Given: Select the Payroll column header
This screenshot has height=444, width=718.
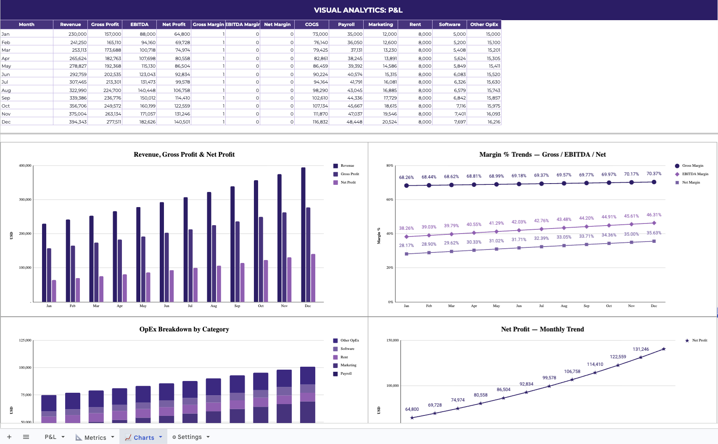Looking at the screenshot, I should click(346, 24).
